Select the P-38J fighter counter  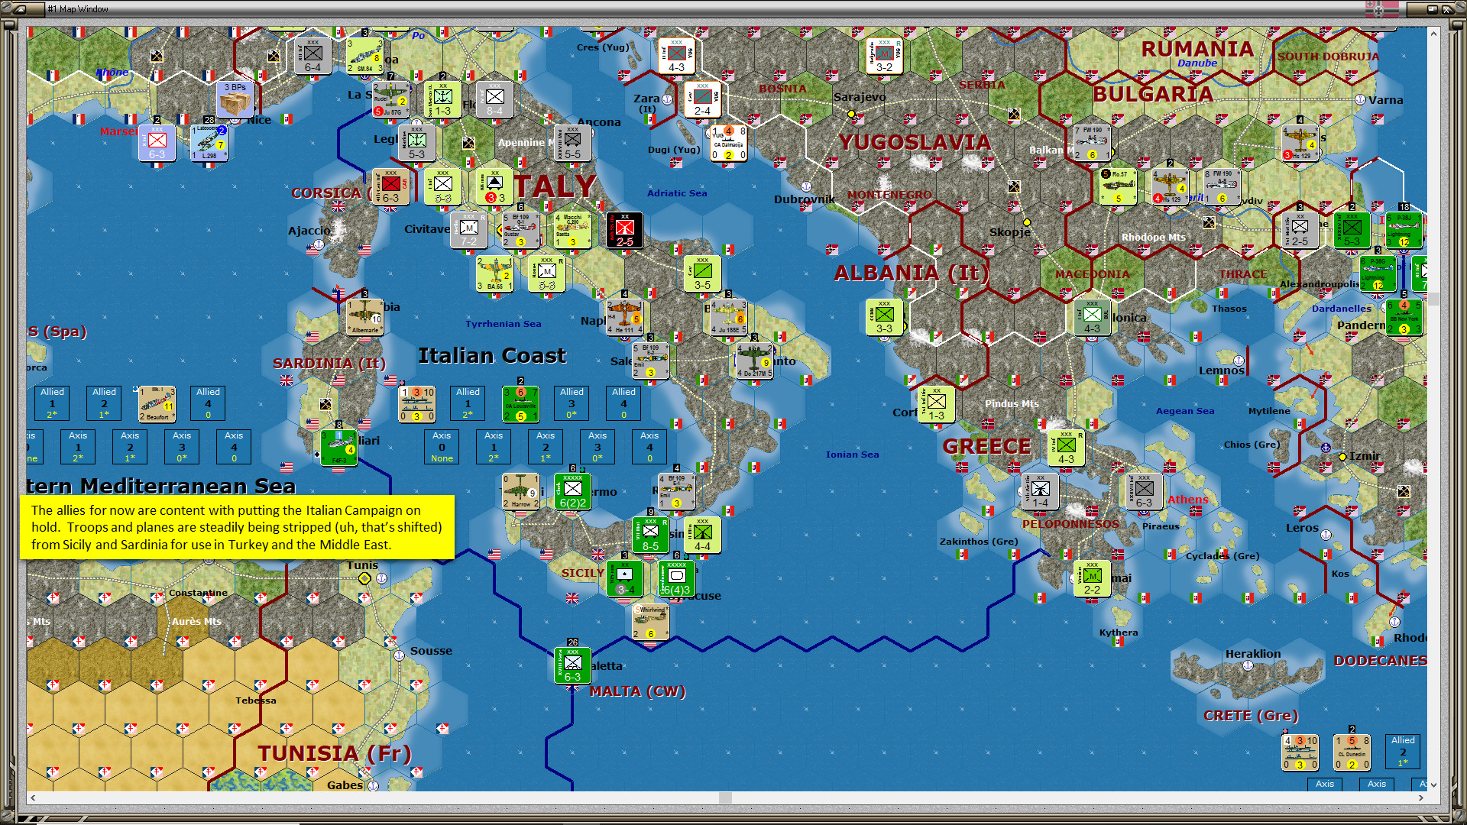click(1404, 230)
